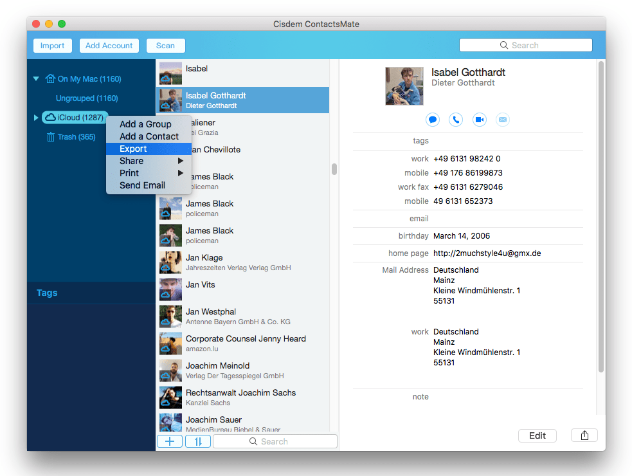Select contact Corporate Counsel Jenny Heard
This screenshot has height=476, width=632.
coord(242,343)
